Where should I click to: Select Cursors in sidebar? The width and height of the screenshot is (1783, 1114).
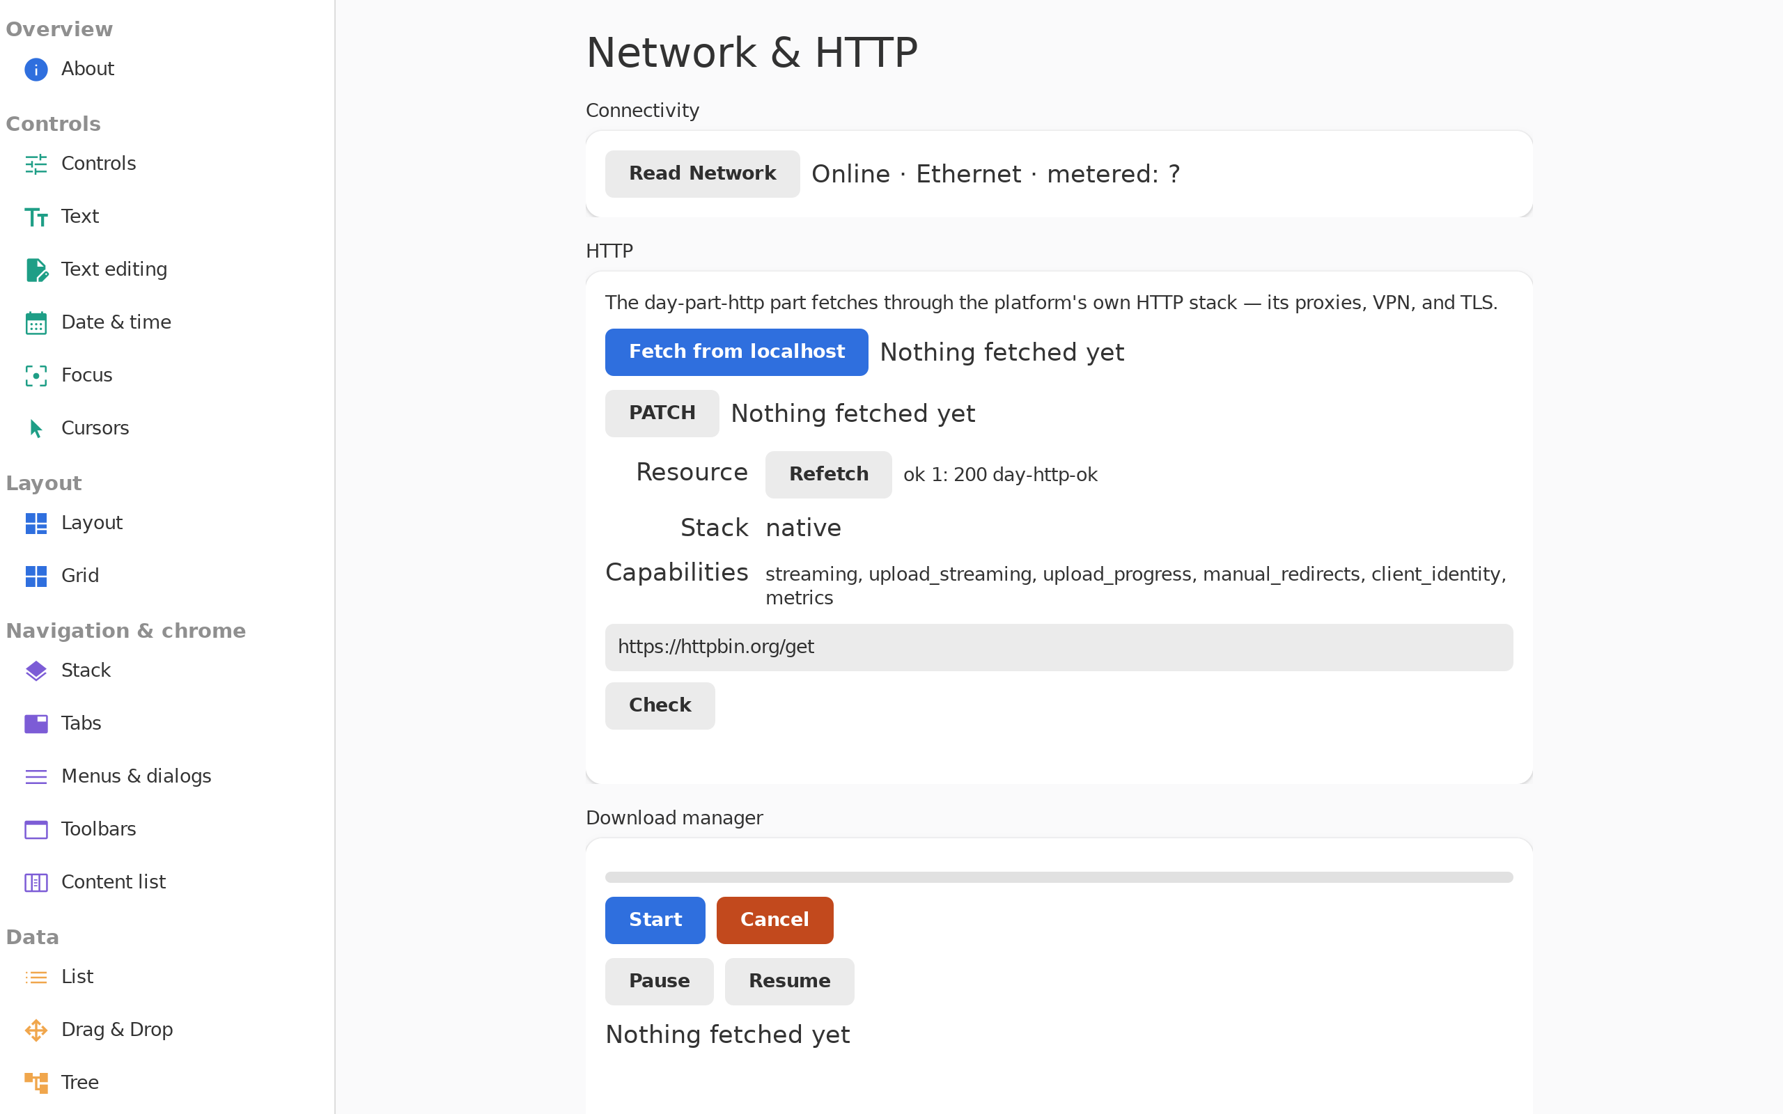95,429
